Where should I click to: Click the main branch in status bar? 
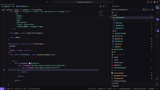pyautogui.click(x=8, y=89)
